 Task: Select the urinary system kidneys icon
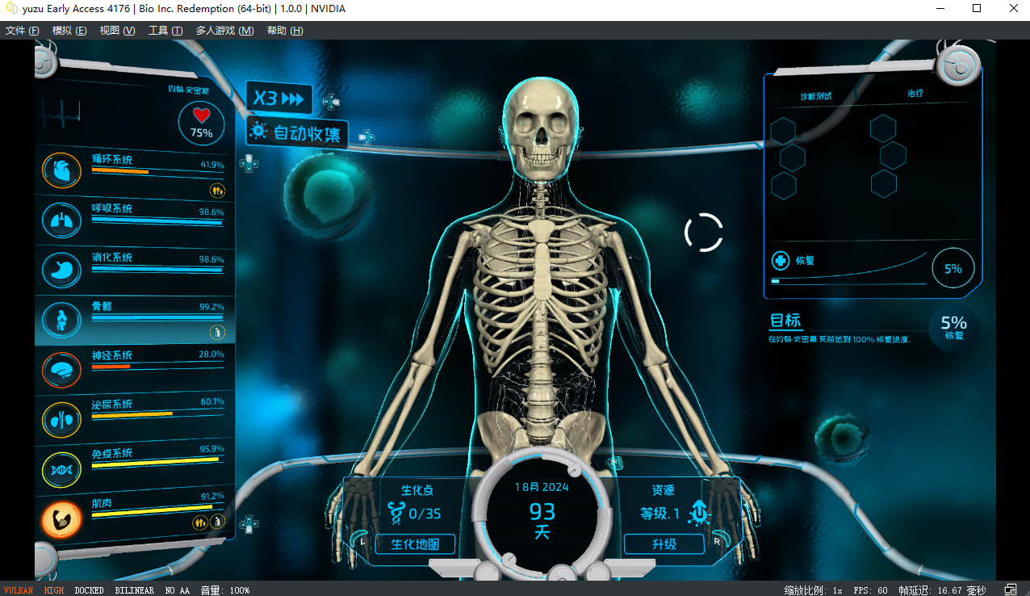point(61,419)
